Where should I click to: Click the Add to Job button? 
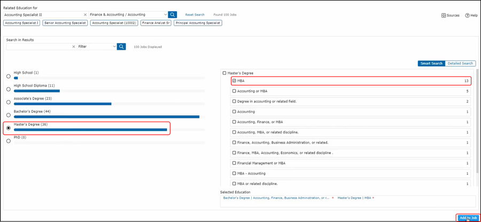coord(468,218)
